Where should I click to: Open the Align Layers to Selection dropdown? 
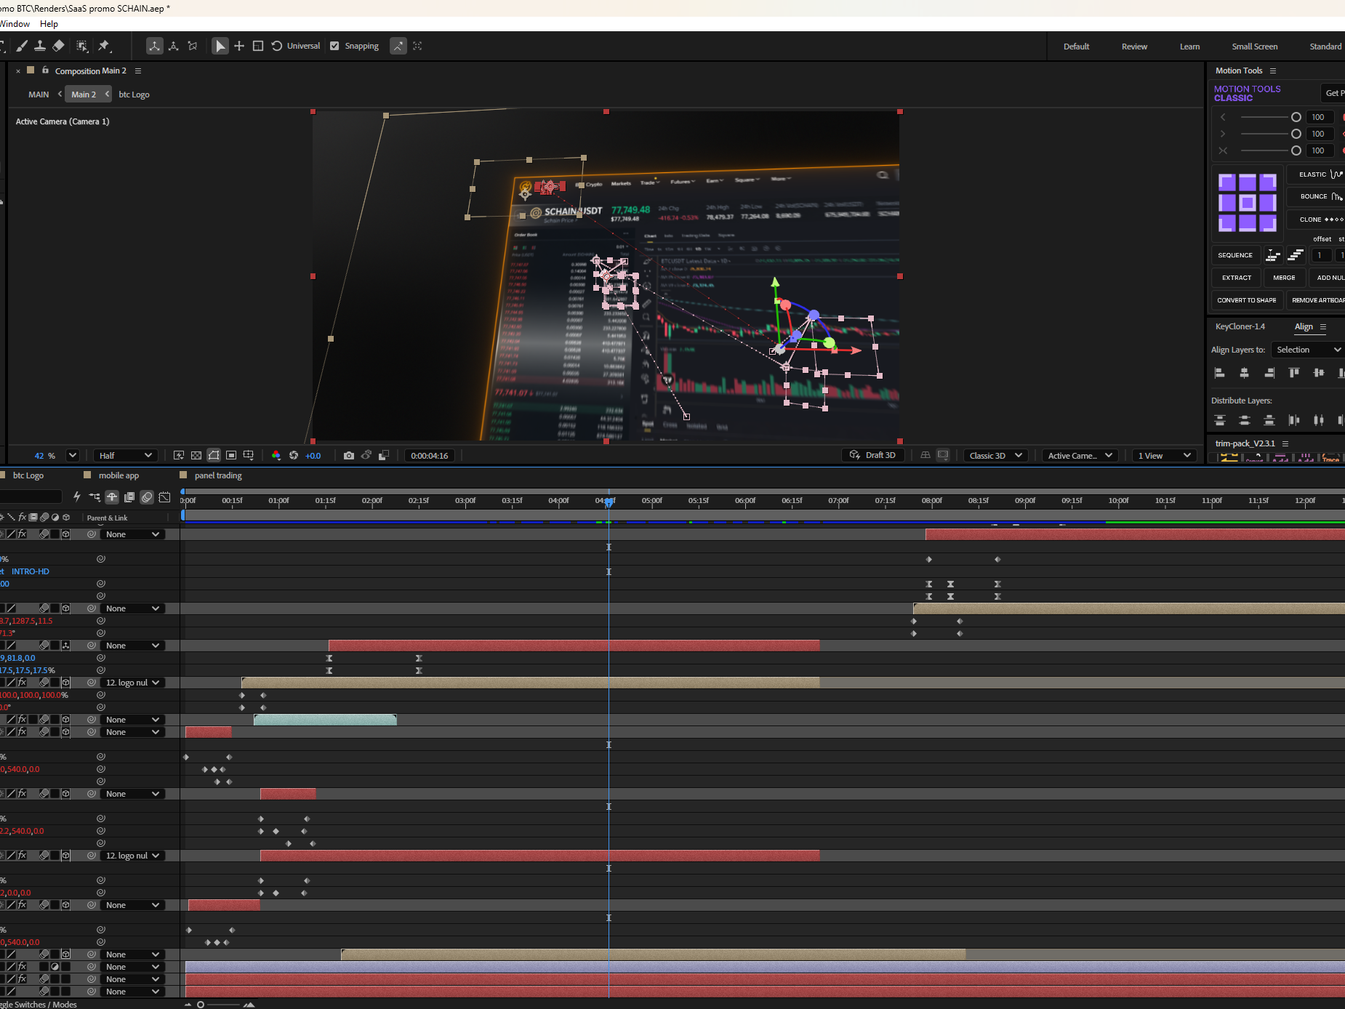[x=1308, y=350]
